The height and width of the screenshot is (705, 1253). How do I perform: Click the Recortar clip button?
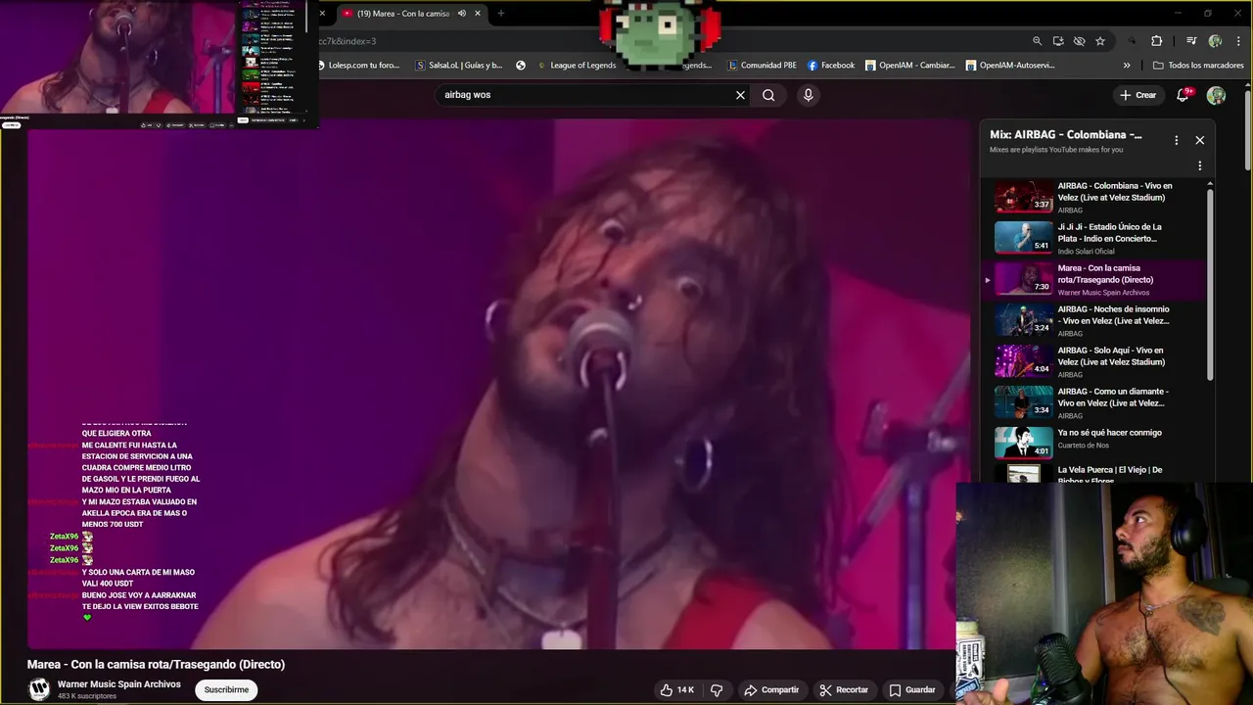[x=844, y=689]
